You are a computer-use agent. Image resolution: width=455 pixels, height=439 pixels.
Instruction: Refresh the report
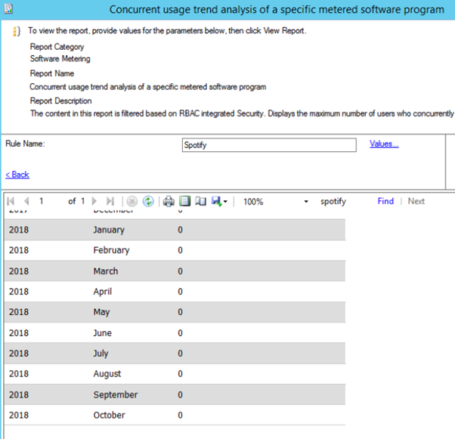tap(148, 201)
